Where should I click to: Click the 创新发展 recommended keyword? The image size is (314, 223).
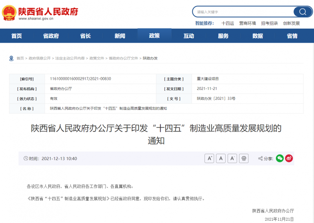pos(291,23)
